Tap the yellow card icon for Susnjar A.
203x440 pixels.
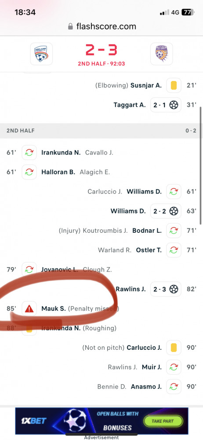pyautogui.click(x=174, y=85)
